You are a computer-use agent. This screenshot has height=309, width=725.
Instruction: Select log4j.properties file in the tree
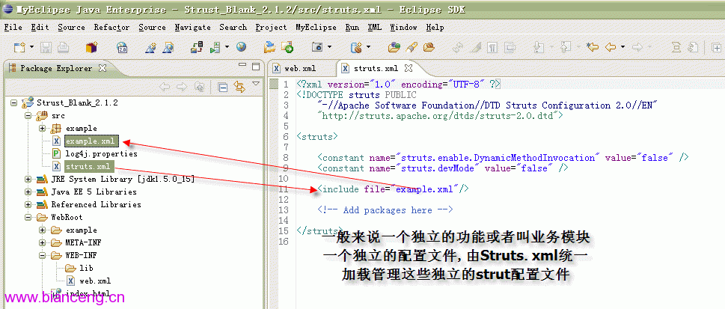click(101, 153)
